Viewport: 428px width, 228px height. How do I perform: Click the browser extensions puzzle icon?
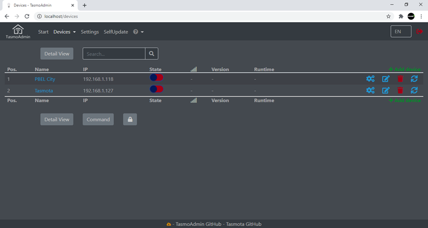(401, 17)
